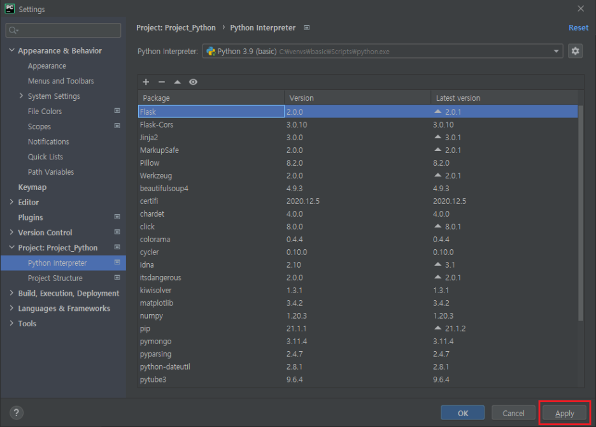Select the pytube3 package row
Screen dimensions: 596x427
tap(358, 379)
